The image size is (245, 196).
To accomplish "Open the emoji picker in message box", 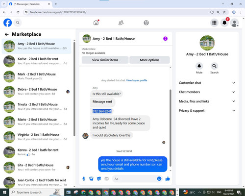I will point(159,179).
